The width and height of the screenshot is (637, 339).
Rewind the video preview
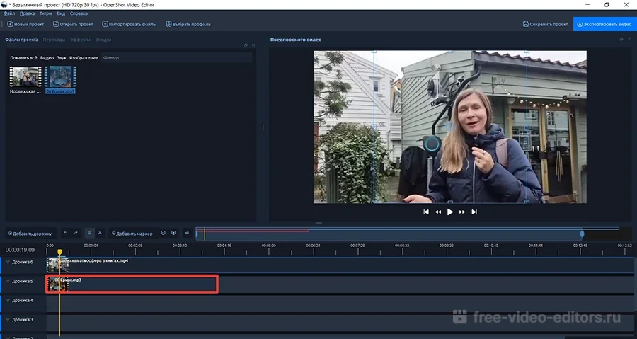438,212
